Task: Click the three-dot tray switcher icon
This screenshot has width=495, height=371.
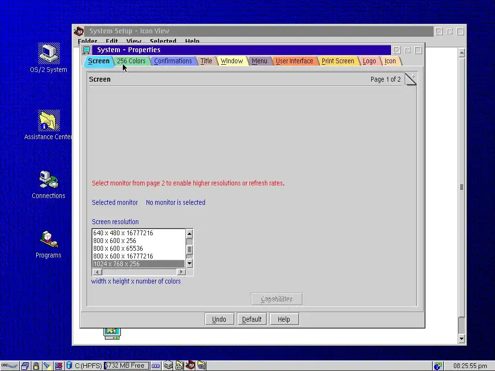Action: pos(156,366)
